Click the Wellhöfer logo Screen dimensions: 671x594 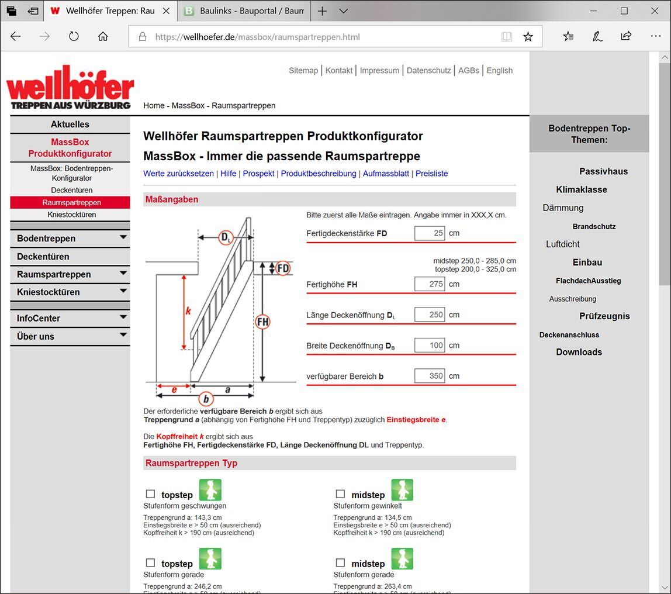[70, 87]
